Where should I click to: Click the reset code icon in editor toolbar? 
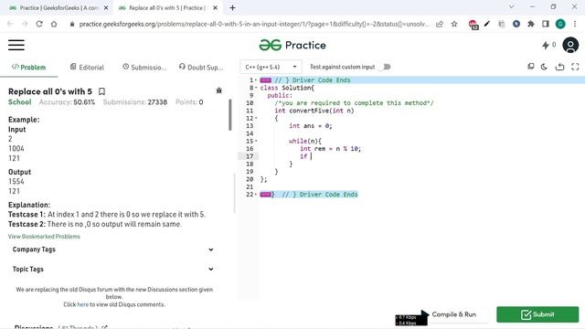pos(559,67)
